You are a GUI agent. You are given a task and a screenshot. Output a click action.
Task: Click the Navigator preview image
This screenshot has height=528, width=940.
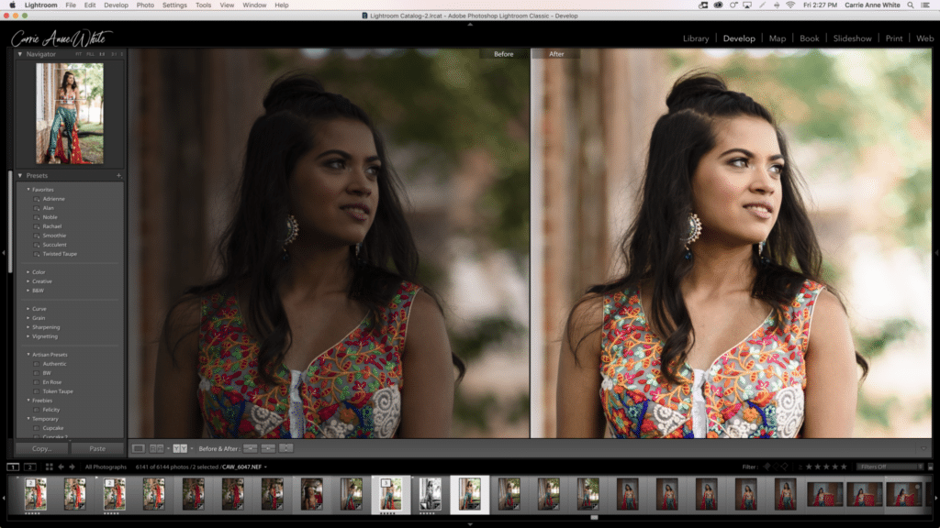coord(70,114)
